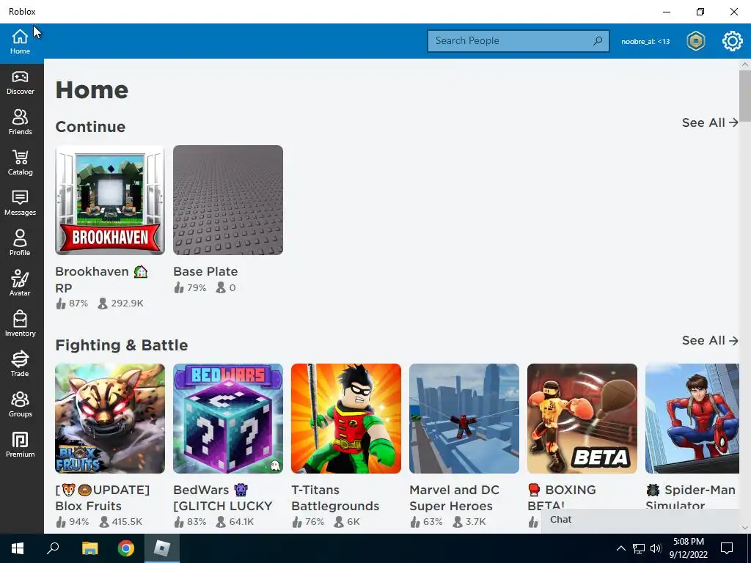The width and height of the screenshot is (751, 563).
Task: Open File Explorer from the taskbar
Action: click(x=89, y=548)
